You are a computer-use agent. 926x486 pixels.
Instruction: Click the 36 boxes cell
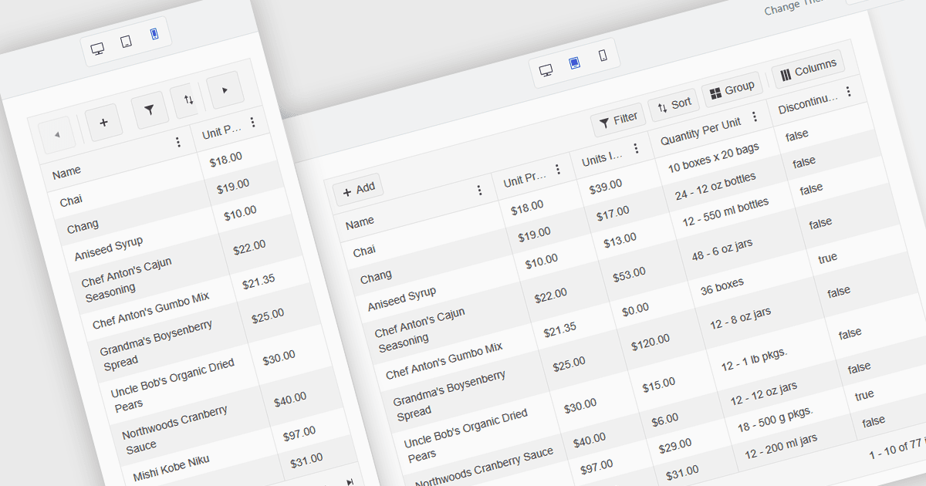tap(722, 286)
